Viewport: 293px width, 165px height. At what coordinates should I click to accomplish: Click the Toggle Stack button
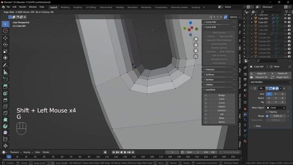coord(281,77)
